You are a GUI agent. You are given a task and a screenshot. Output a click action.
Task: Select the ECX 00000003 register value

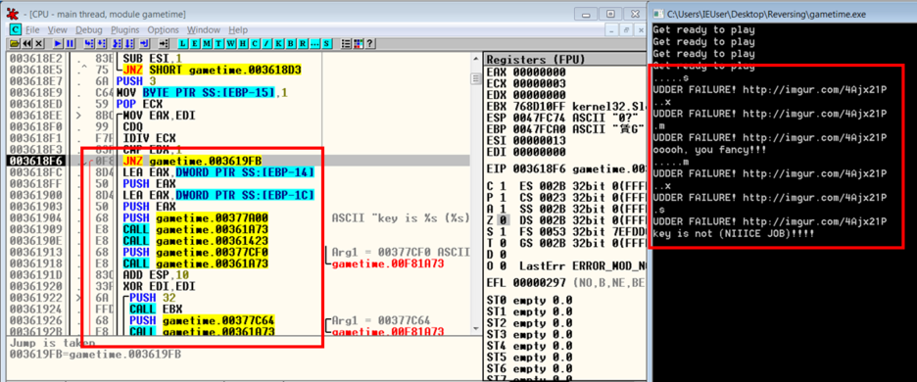[x=540, y=83]
